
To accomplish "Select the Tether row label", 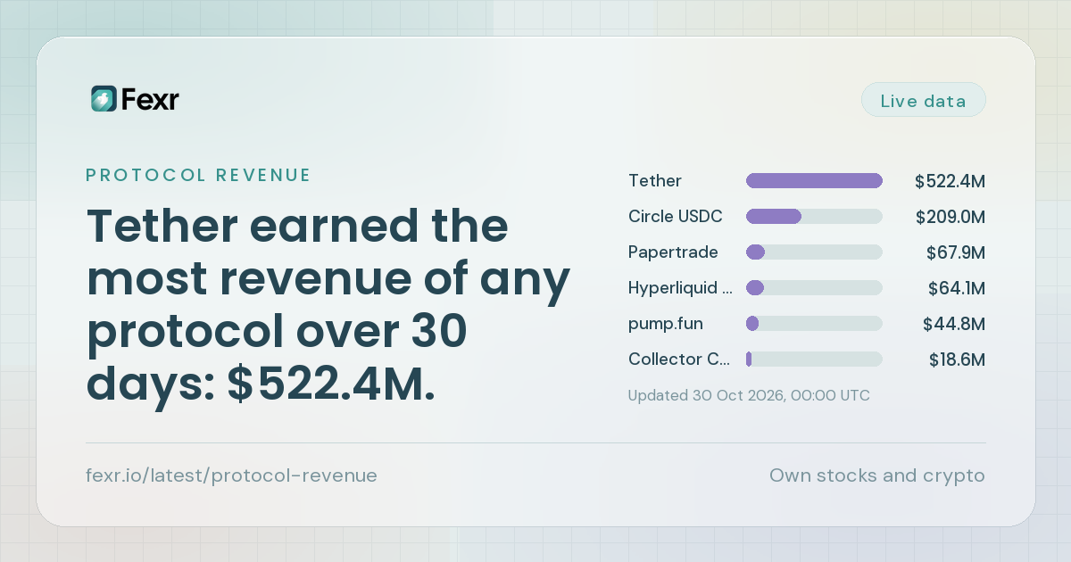I will [655, 181].
